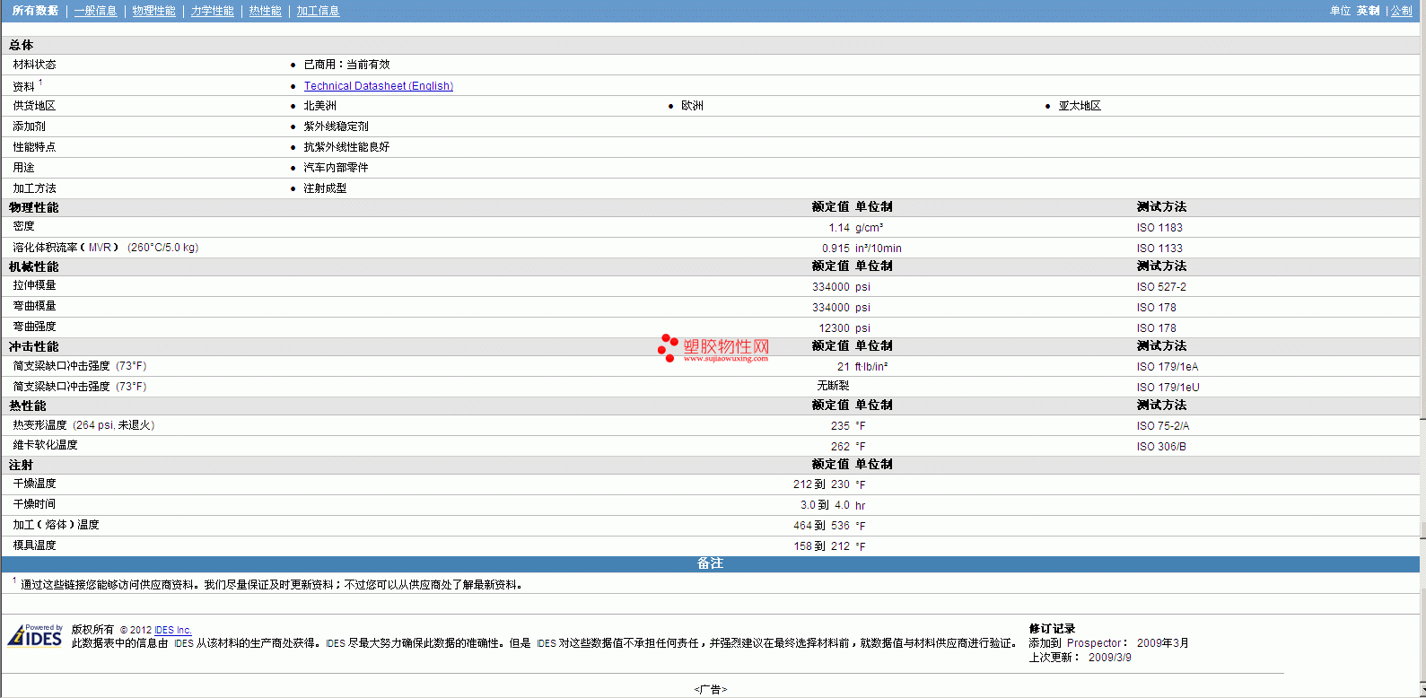Screen dimensions: 1426x698
Task: Click the impact strength value 21
Action: pos(844,367)
